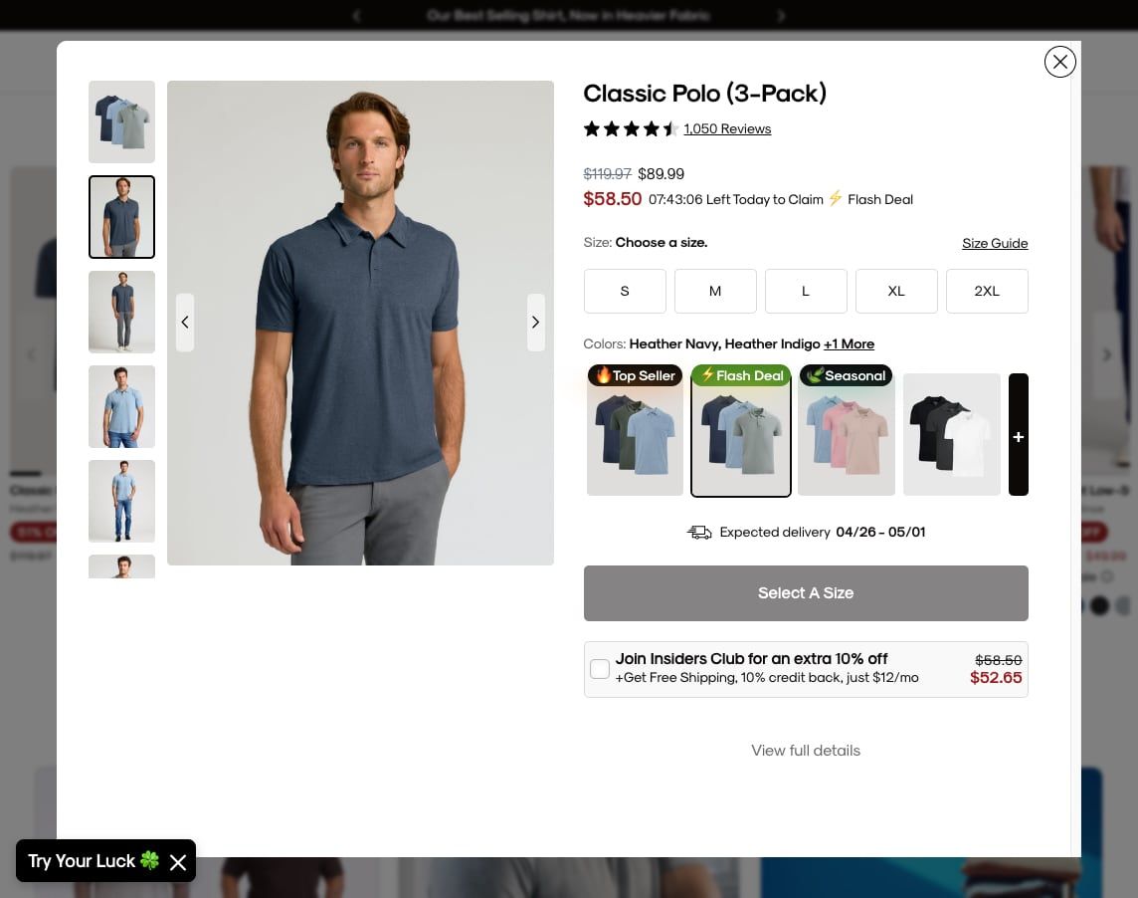Image resolution: width=1138 pixels, height=898 pixels.
Task: Dismiss the Try Your Luck popup
Action: pos(178,862)
